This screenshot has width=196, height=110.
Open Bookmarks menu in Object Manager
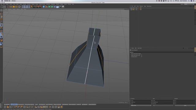(149, 6)
